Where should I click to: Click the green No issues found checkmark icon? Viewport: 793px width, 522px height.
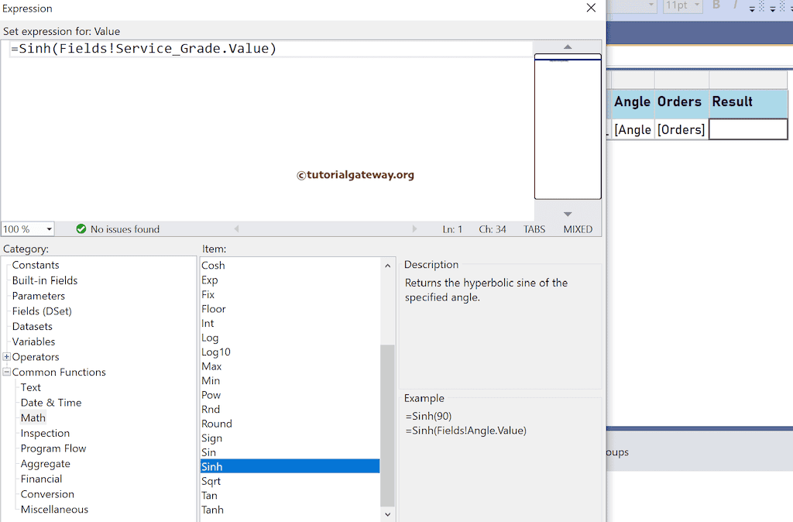coord(81,229)
